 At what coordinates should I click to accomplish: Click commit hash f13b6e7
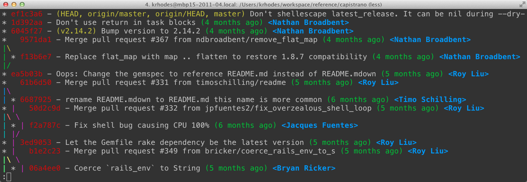pos(36,57)
